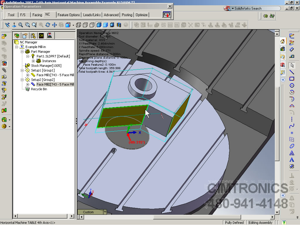Open the File Explorer task pane
300x225 pixels.
coord(283,57)
